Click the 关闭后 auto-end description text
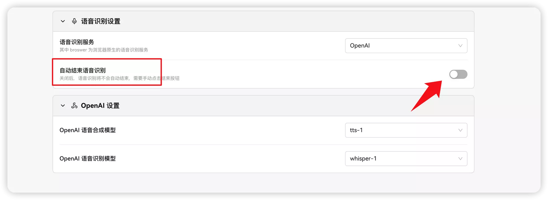 tap(119, 78)
